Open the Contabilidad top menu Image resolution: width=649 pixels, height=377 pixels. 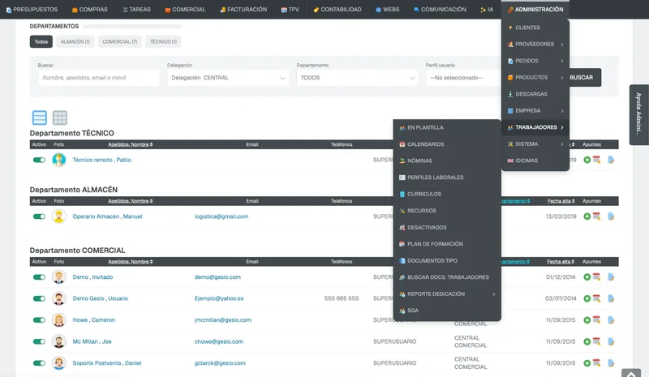tap(337, 9)
